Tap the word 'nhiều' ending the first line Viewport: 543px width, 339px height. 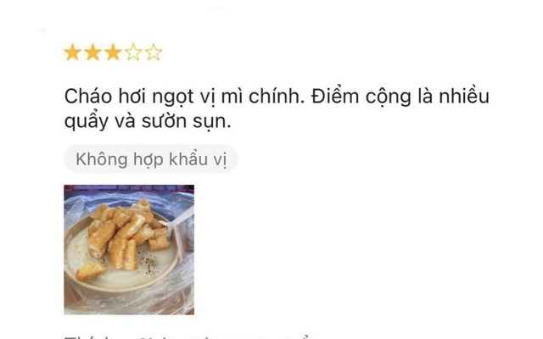point(464,96)
